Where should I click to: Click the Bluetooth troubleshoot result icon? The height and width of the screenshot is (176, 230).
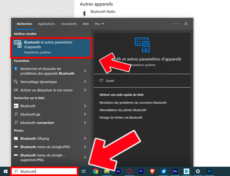point(16,69)
